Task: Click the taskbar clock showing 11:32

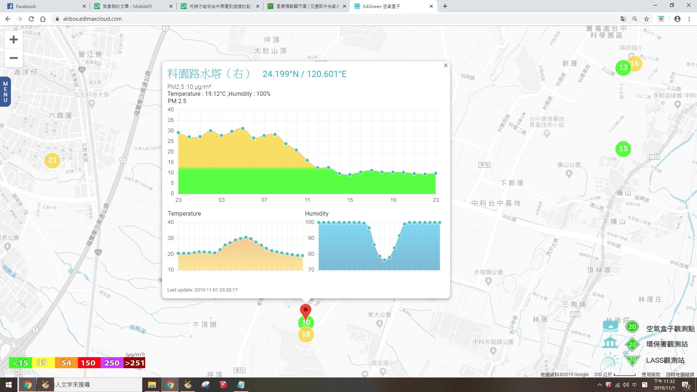Action: pos(664,385)
